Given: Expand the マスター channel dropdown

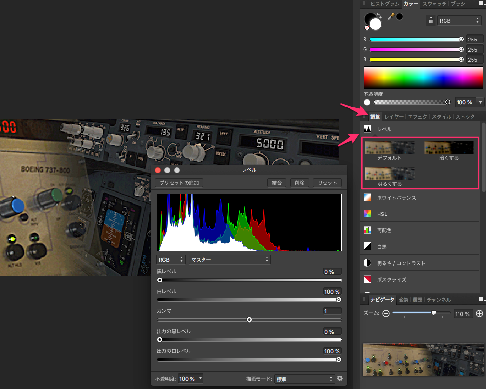Looking at the screenshot, I should [229, 259].
